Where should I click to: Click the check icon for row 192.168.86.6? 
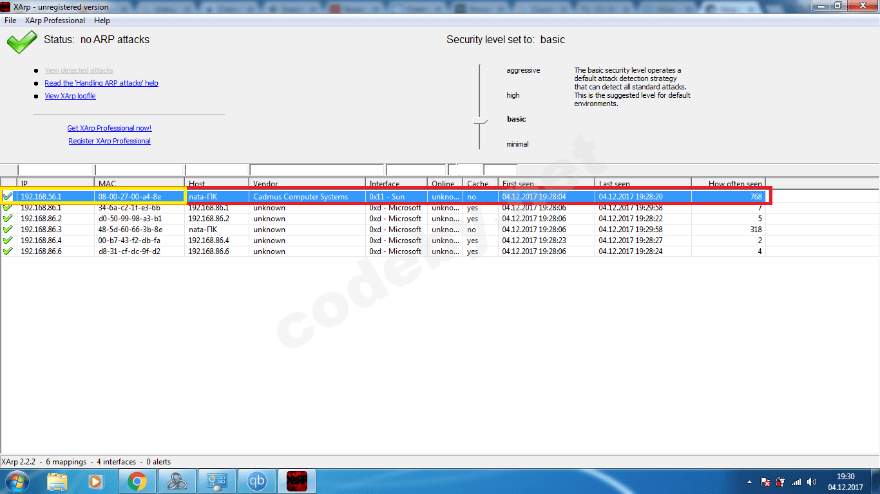point(8,252)
